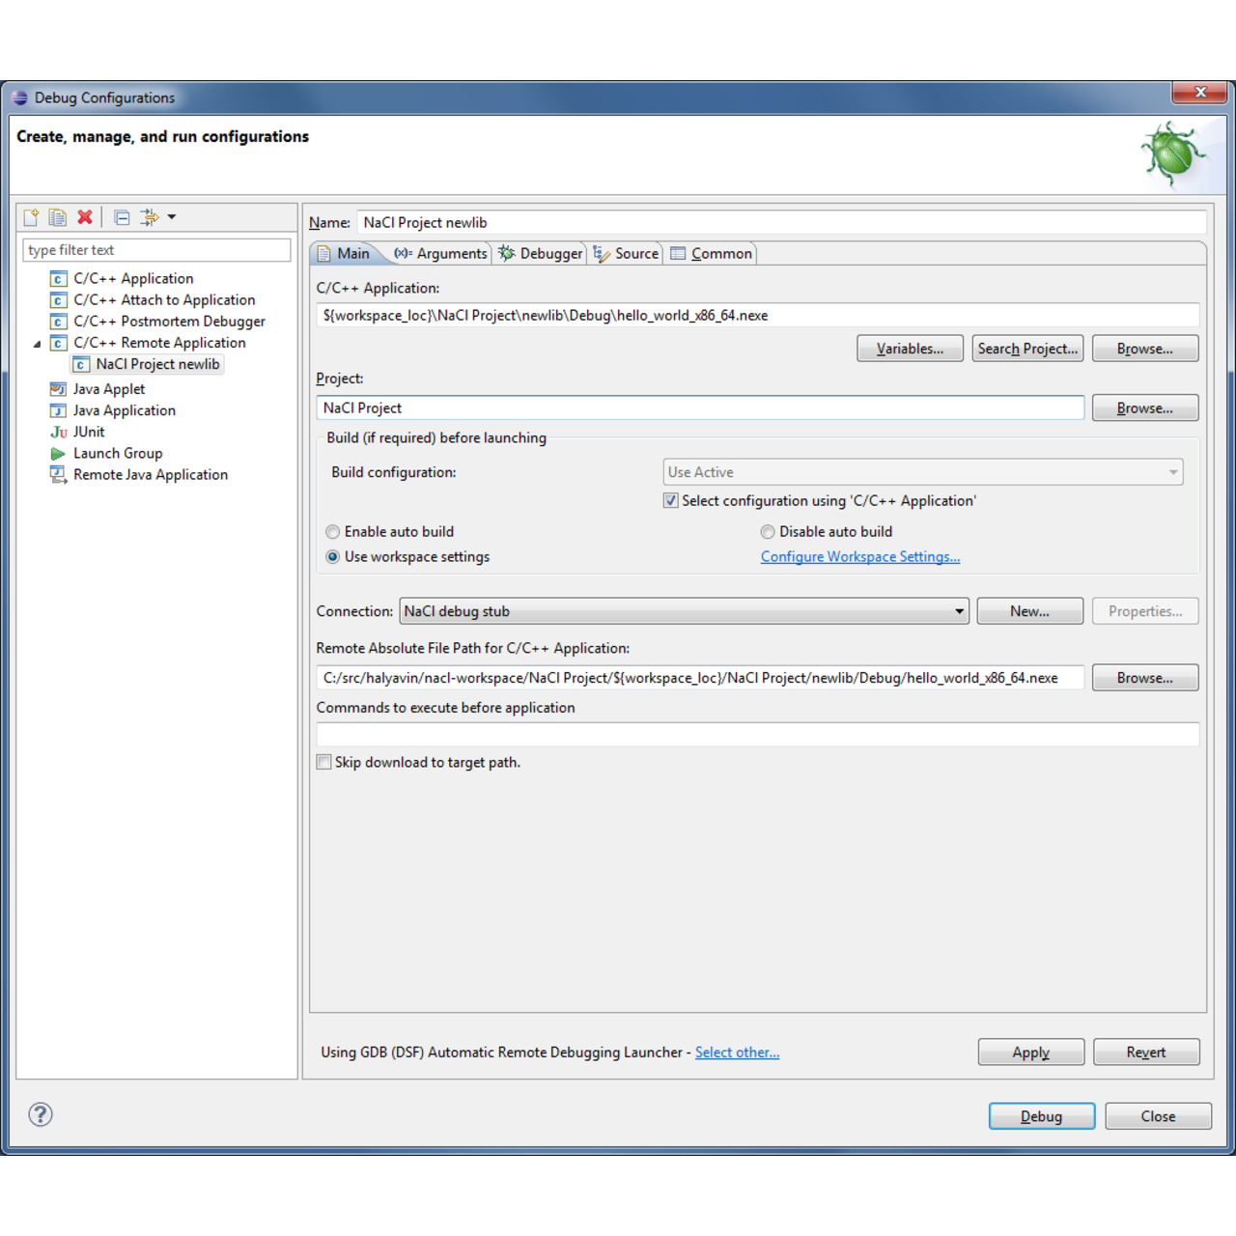Click the type filter text field
Screen dimensions: 1236x1236
[156, 250]
